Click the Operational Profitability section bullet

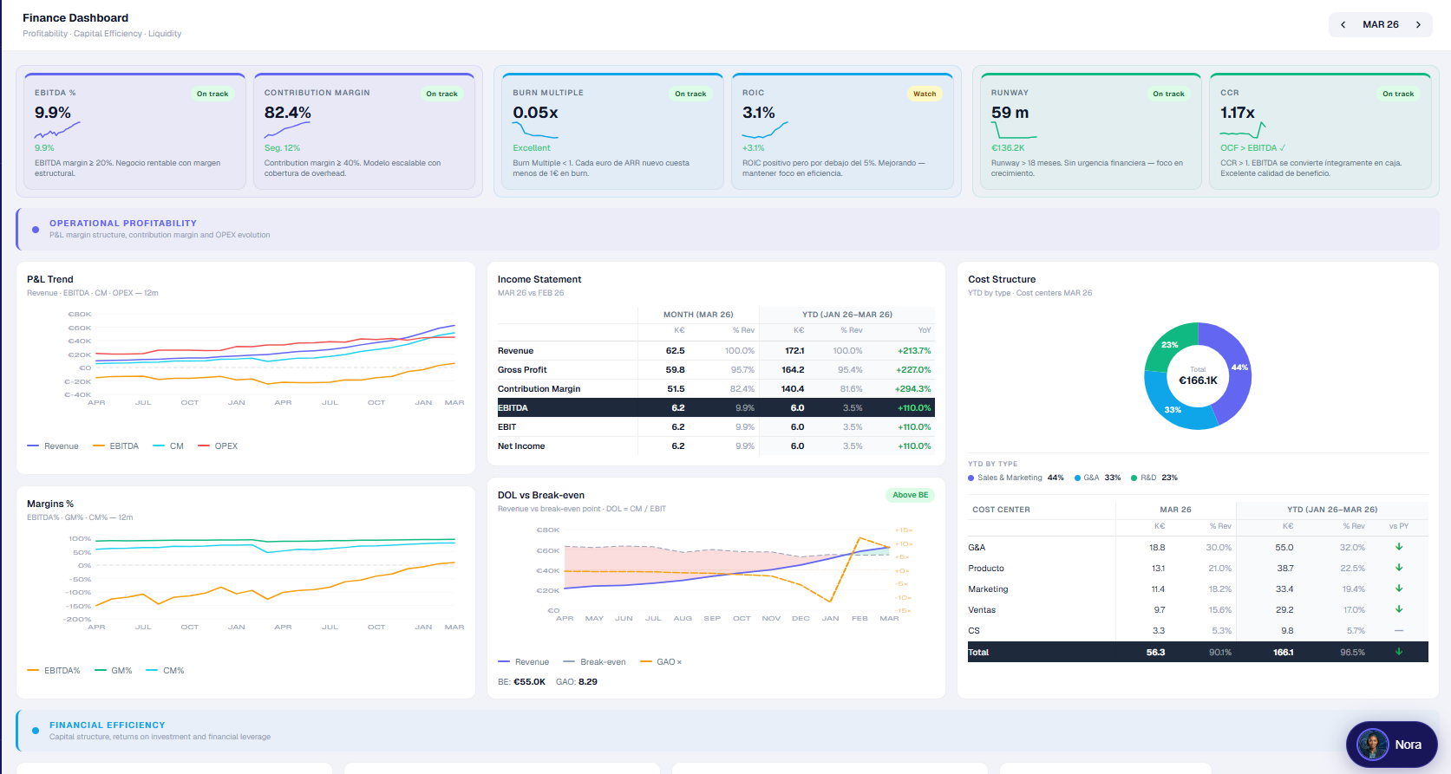[36, 230]
